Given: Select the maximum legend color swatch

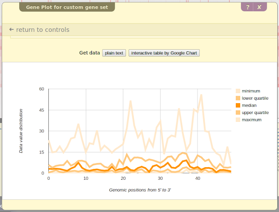Looking at the screenshot, I should [x=238, y=120].
